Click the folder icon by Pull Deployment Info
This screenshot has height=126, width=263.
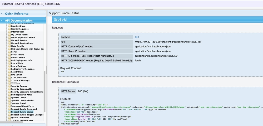click(9, 60)
